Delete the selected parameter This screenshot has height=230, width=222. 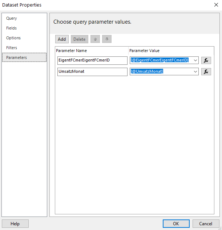coord(80,39)
